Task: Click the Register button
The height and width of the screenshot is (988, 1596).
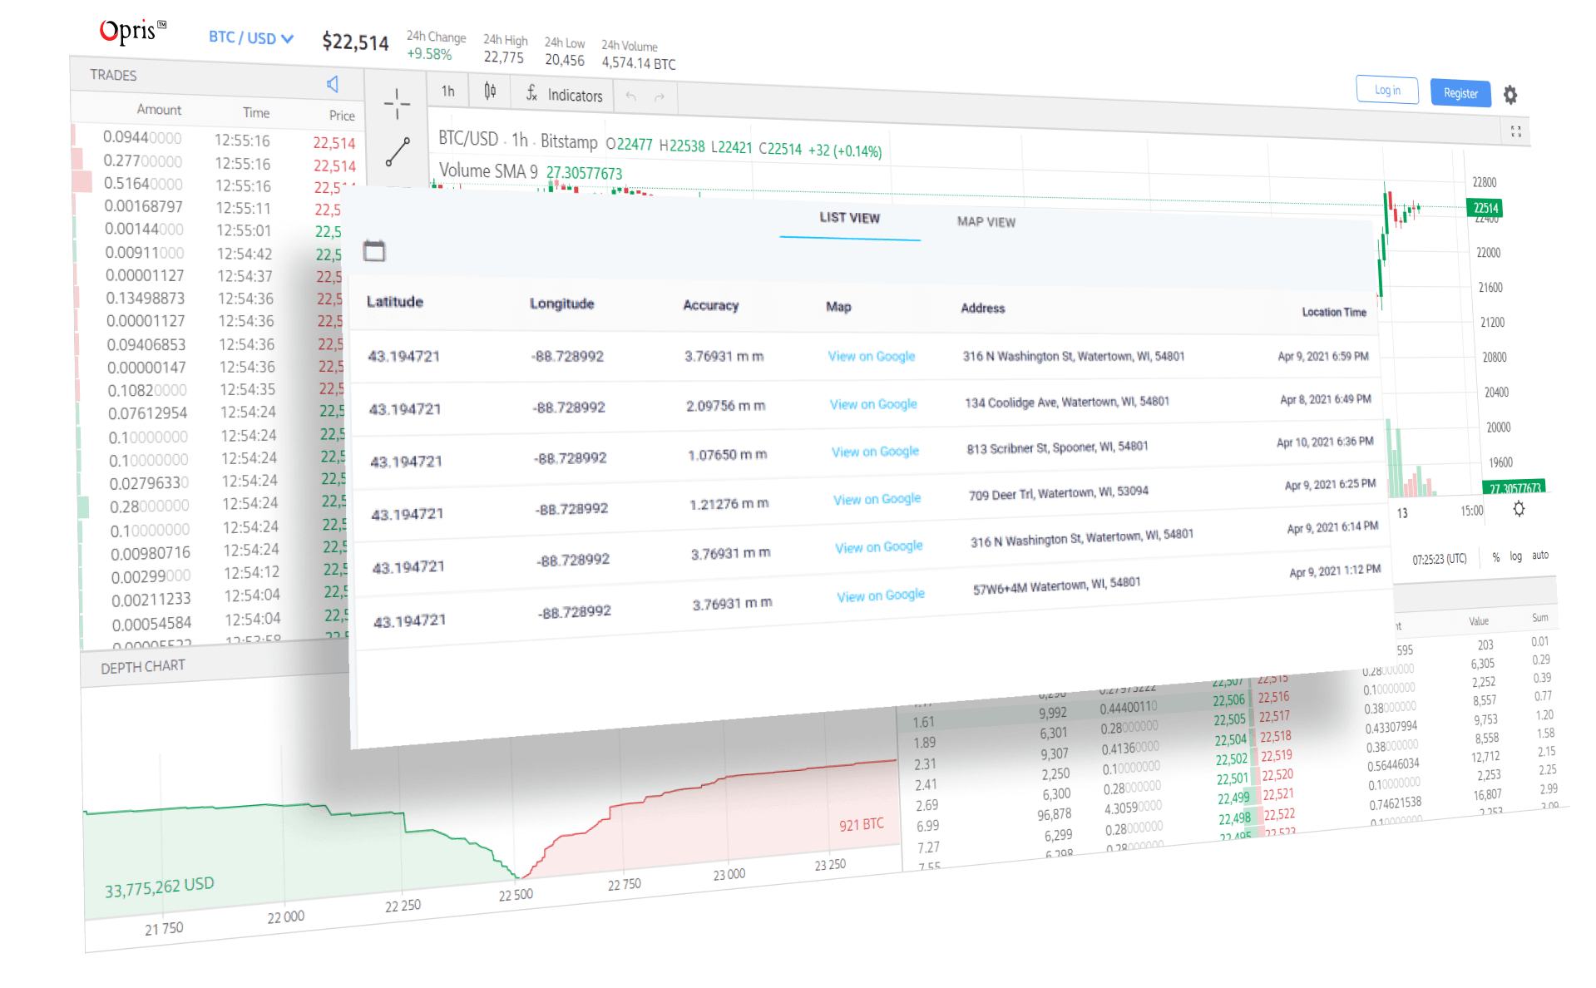Action: [x=1460, y=93]
